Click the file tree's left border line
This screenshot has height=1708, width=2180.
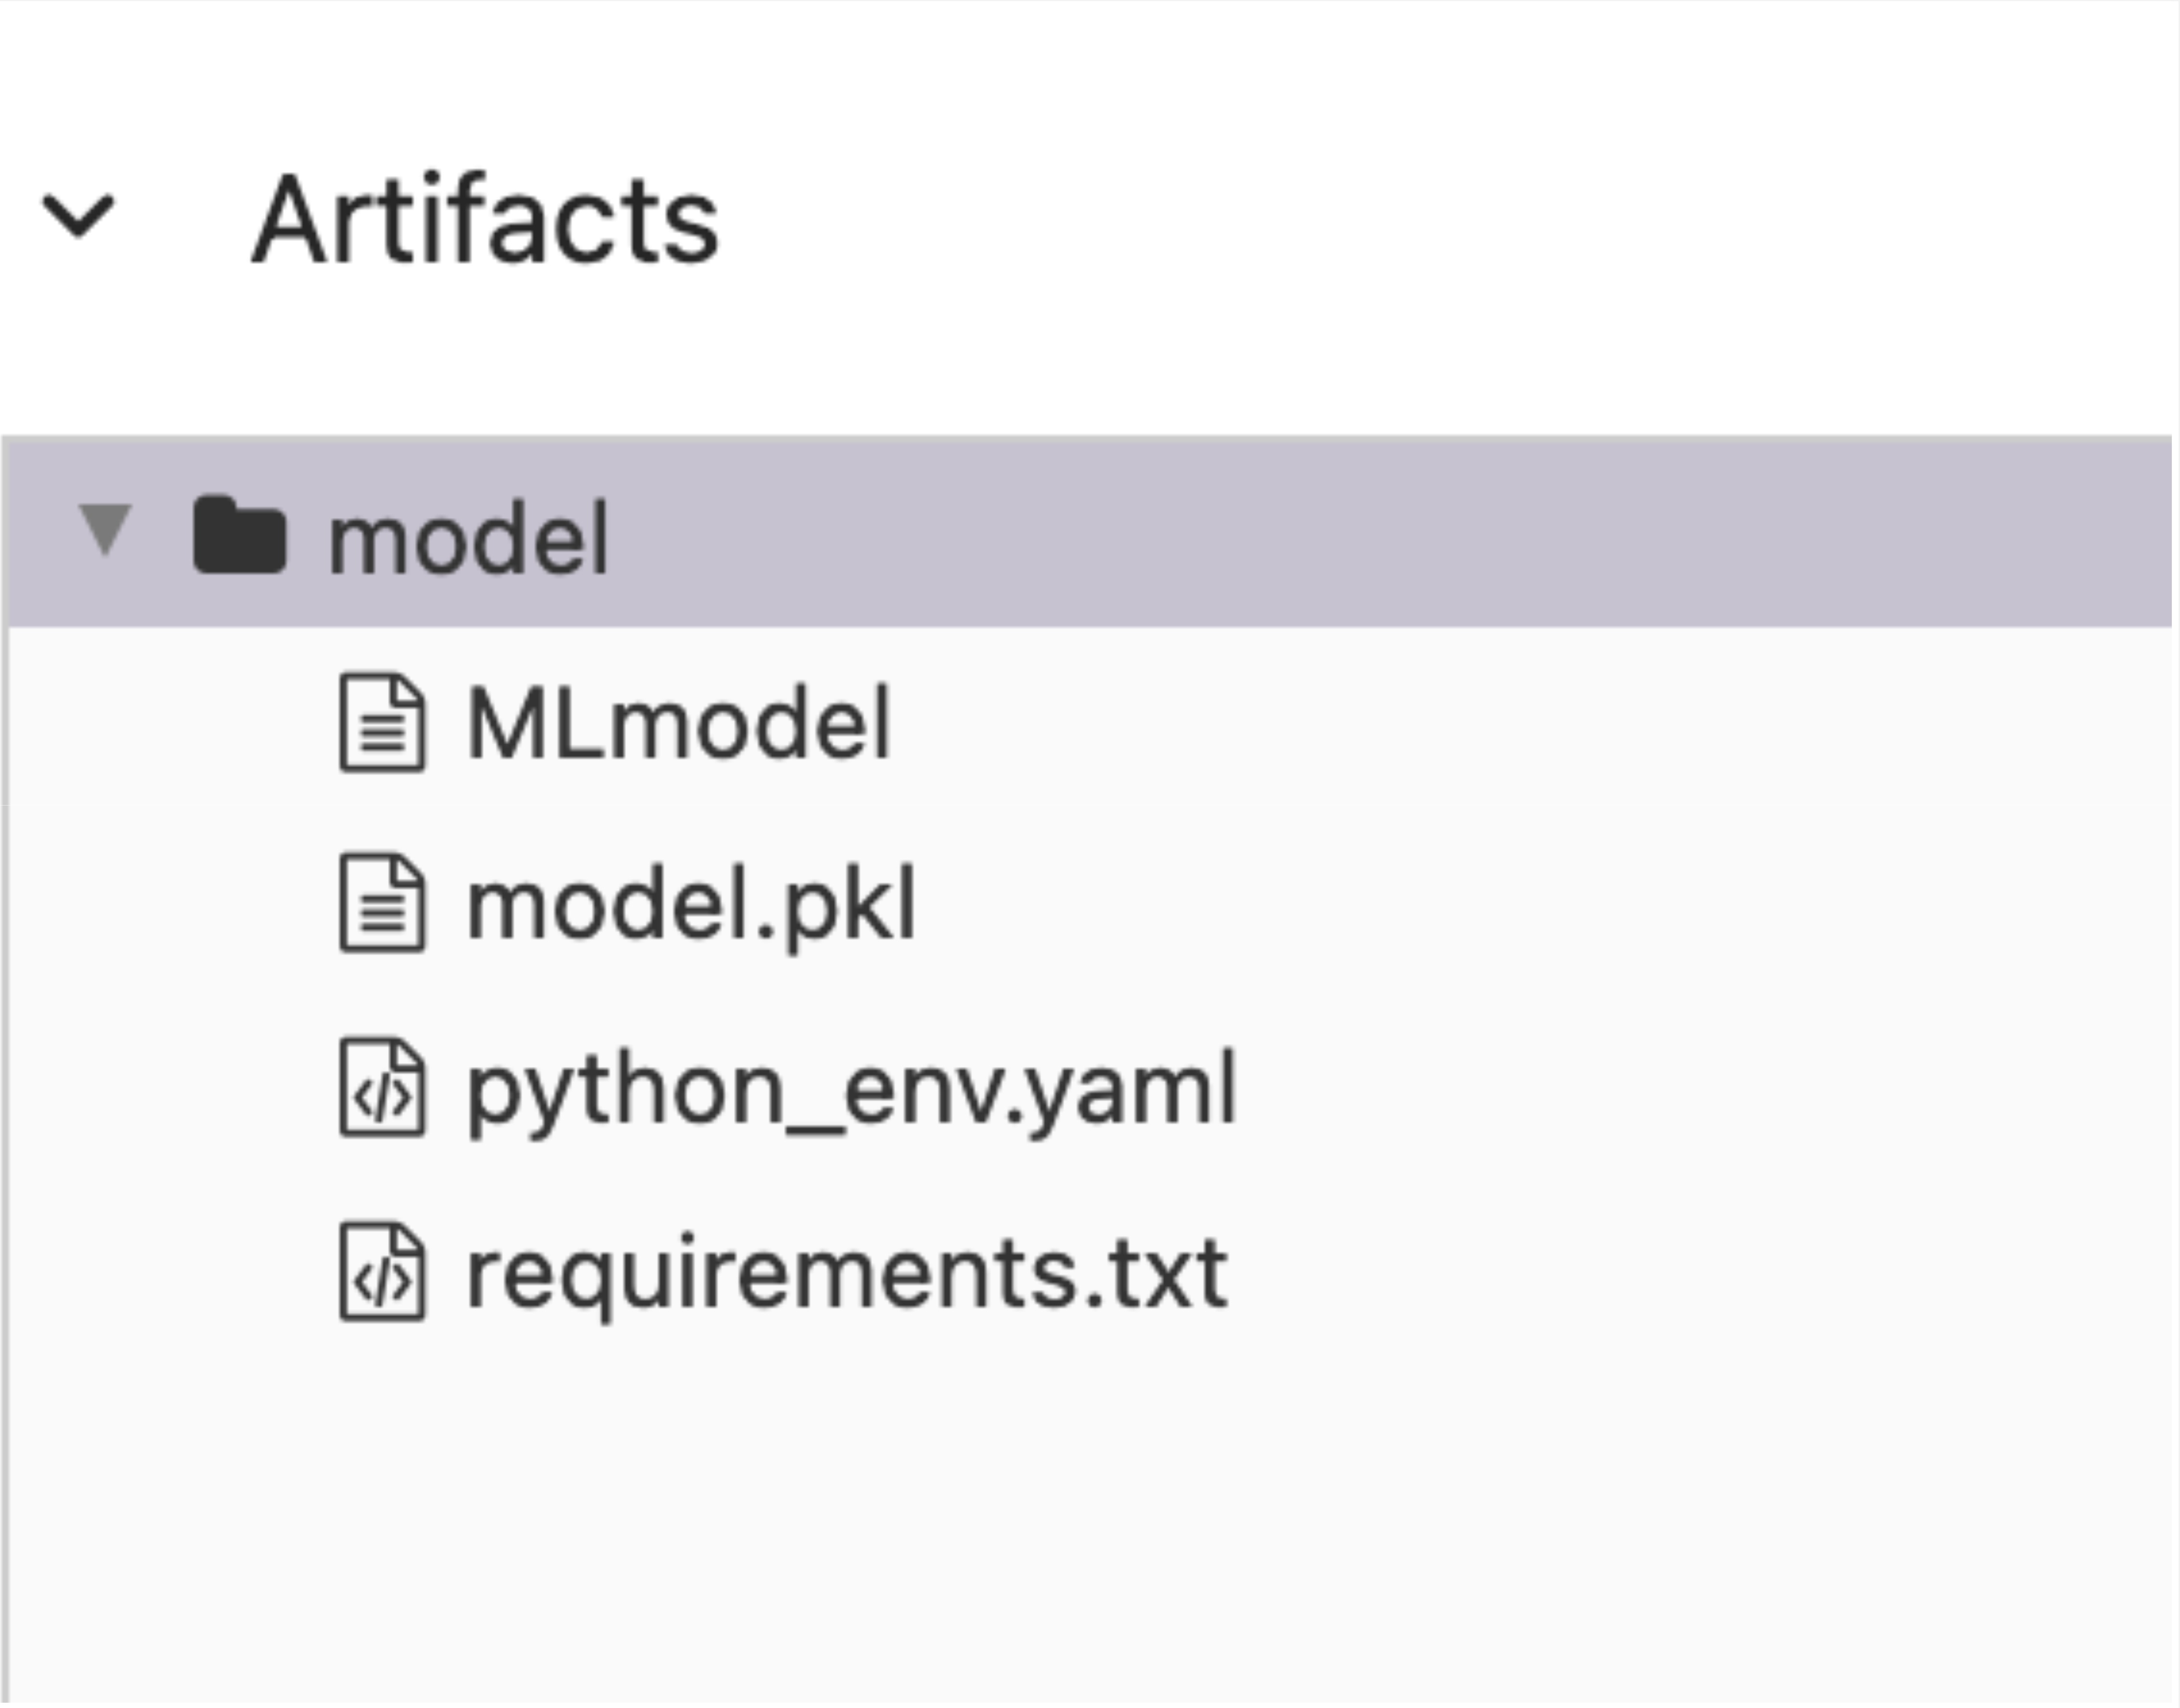pos(5,1160)
